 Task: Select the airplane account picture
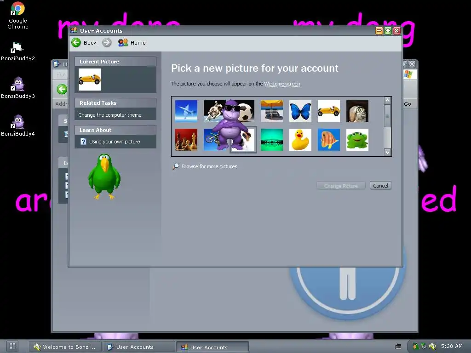pyautogui.click(x=186, y=111)
